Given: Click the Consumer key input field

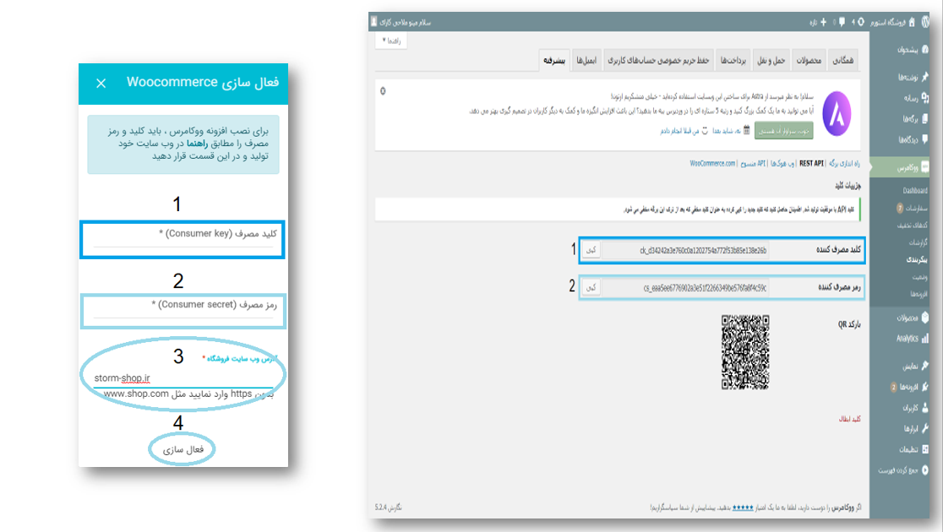Looking at the screenshot, I should 183,239.
